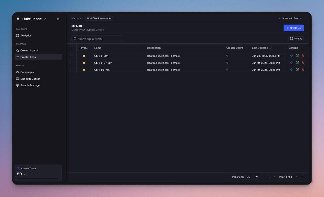324x197 pixels.
Task: Click Share with Friends
Action: (x=290, y=18)
